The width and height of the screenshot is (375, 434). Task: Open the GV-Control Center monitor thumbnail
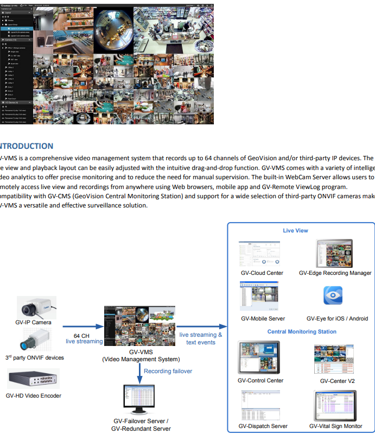point(259,357)
